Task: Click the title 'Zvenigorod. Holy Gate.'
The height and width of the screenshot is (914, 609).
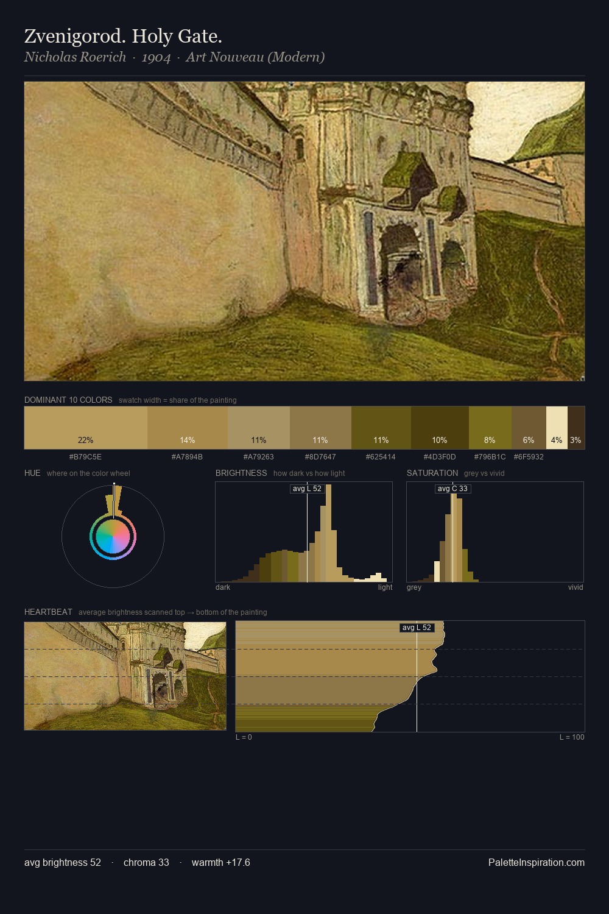Action: tap(123, 37)
